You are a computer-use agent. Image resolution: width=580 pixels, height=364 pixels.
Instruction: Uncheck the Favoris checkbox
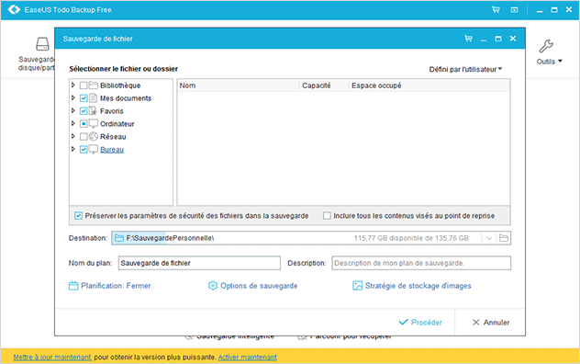pos(84,111)
